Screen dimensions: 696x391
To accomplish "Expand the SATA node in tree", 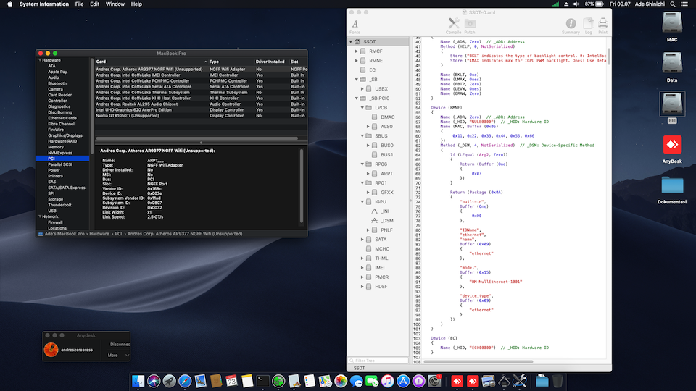I will tap(362, 240).
